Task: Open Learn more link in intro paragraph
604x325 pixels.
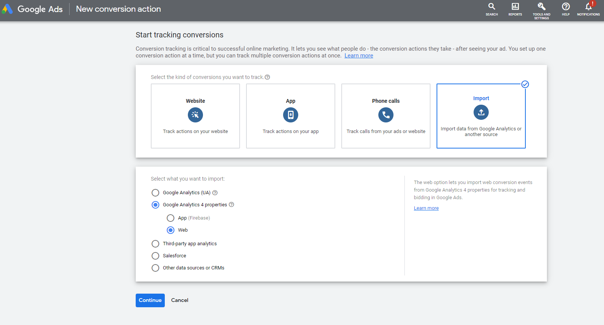Action: pyautogui.click(x=359, y=56)
